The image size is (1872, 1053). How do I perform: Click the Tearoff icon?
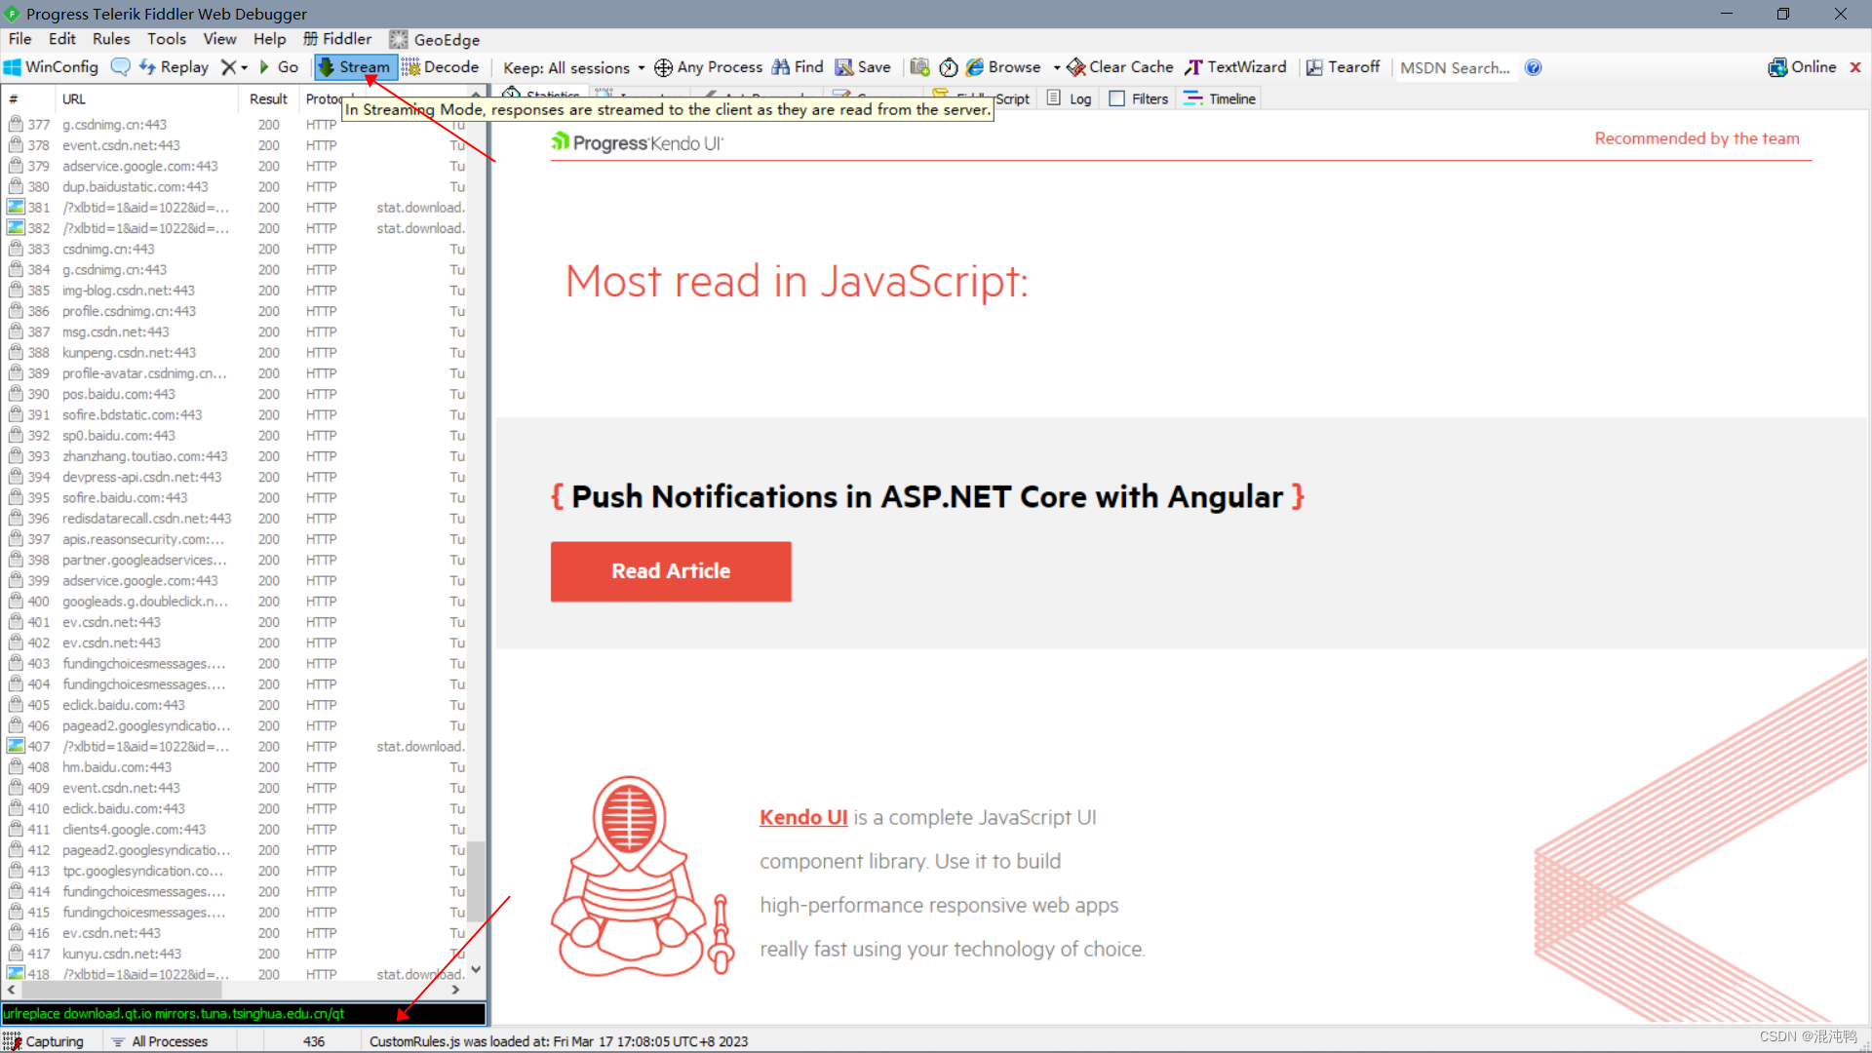point(1314,67)
